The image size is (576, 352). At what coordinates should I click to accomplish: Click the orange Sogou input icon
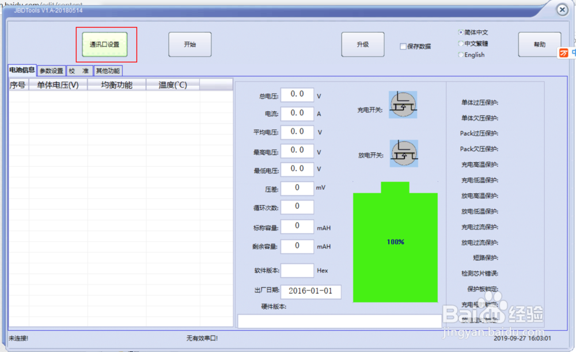click(x=563, y=53)
